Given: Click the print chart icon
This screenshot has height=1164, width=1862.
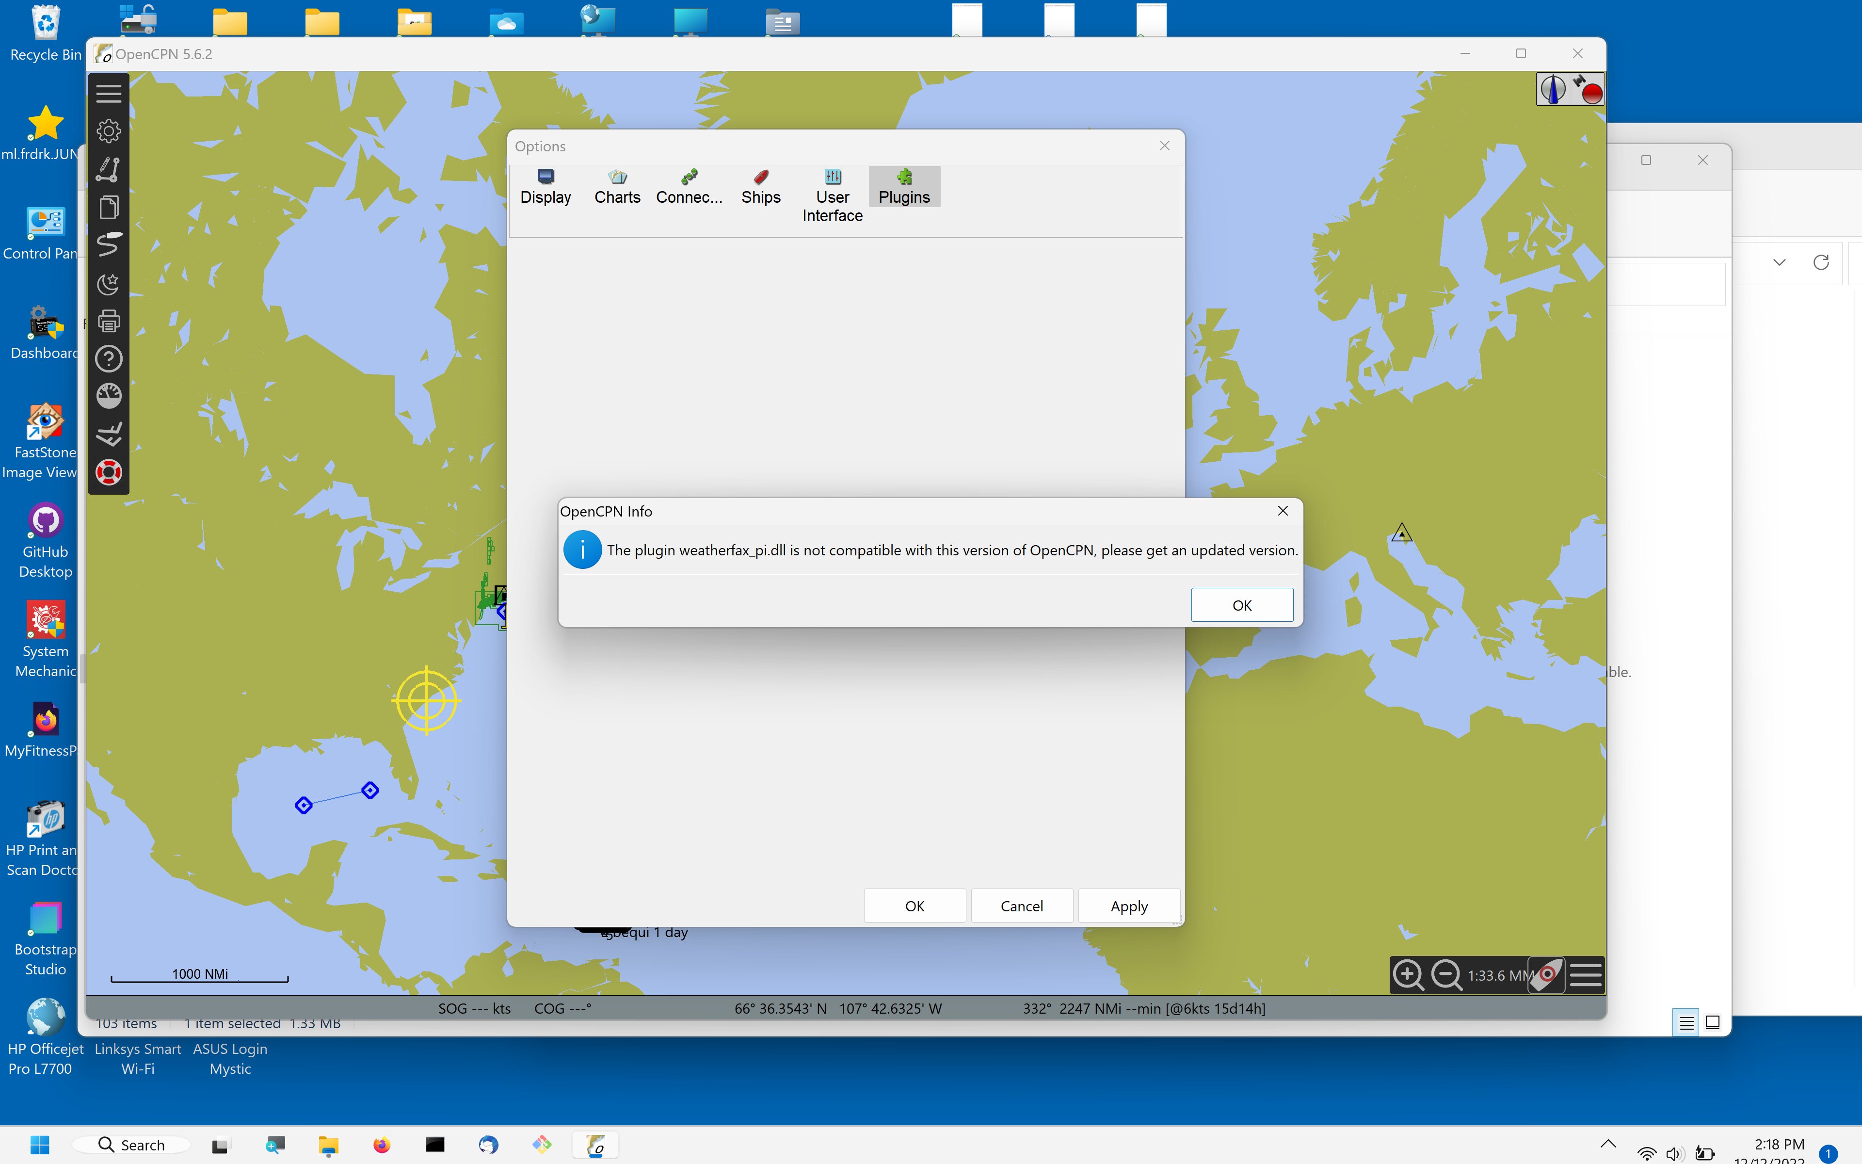Looking at the screenshot, I should tap(109, 320).
